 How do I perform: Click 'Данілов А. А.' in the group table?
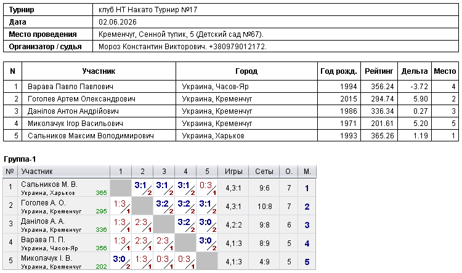pyautogui.click(x=43, y=221)
